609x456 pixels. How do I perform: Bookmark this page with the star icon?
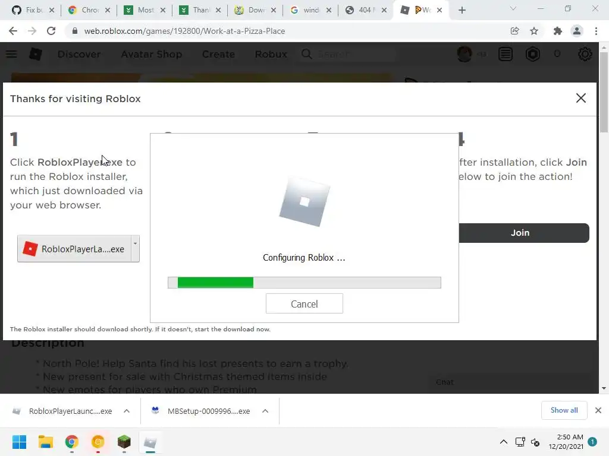click(534, 31)
